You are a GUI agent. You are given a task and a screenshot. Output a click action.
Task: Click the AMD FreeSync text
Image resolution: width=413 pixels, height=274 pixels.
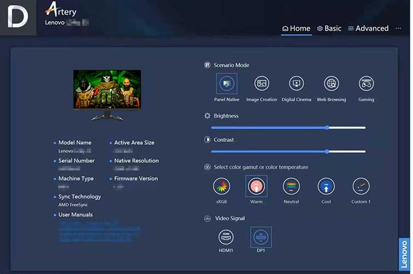pyautogui.click(x=73, y=205)
